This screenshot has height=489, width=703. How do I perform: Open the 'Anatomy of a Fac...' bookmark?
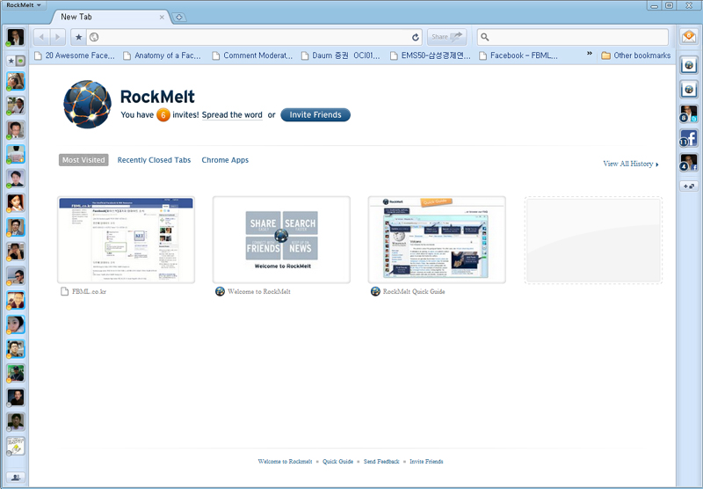coord(163,55)
